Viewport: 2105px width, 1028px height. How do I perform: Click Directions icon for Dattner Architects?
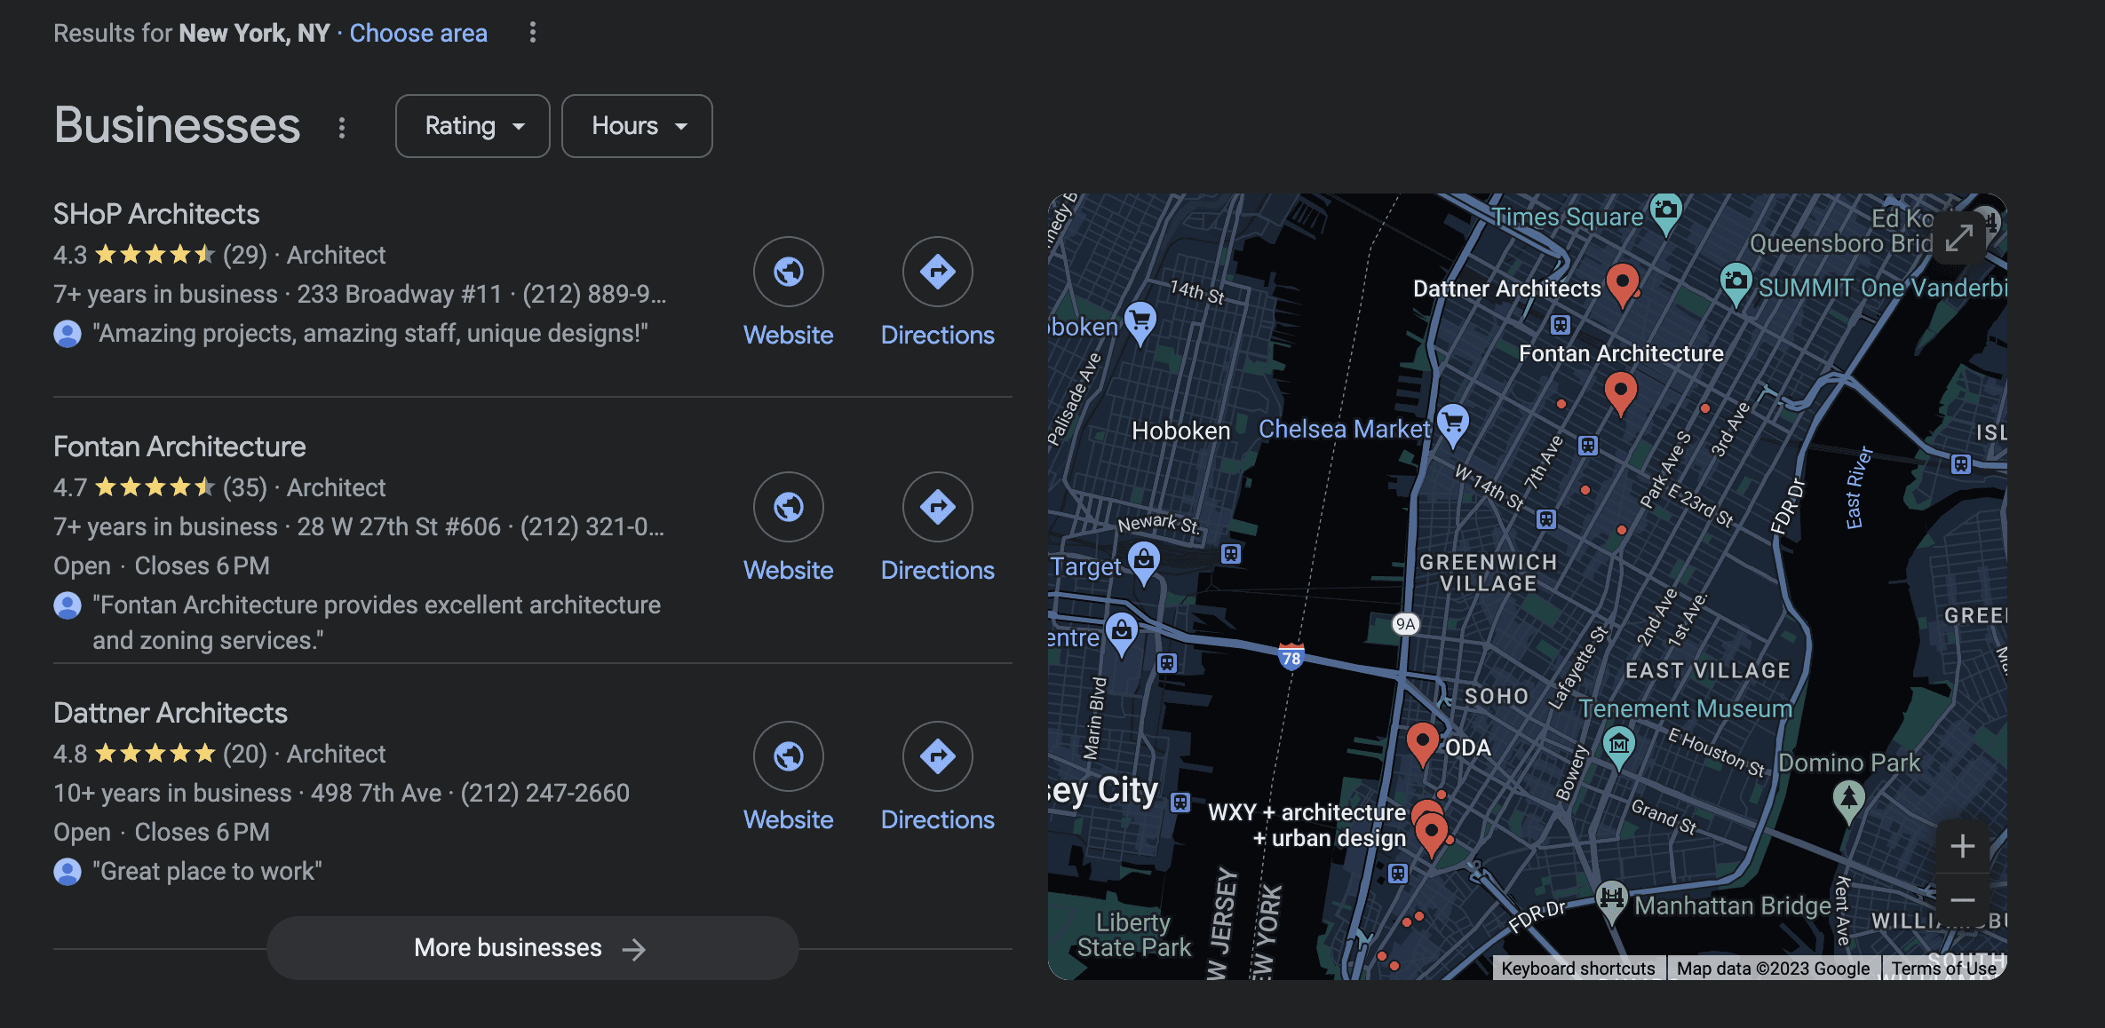(x=937, y=756)
